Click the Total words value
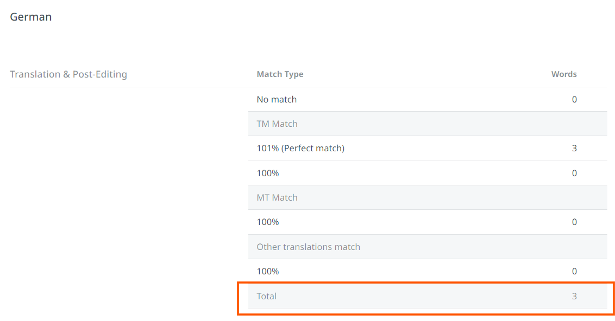Screen dimensions: 615x321 (574, 297)
